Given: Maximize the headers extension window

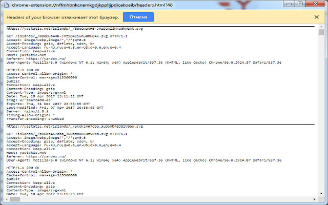Looking at the screenshot, I should (300, 4).
